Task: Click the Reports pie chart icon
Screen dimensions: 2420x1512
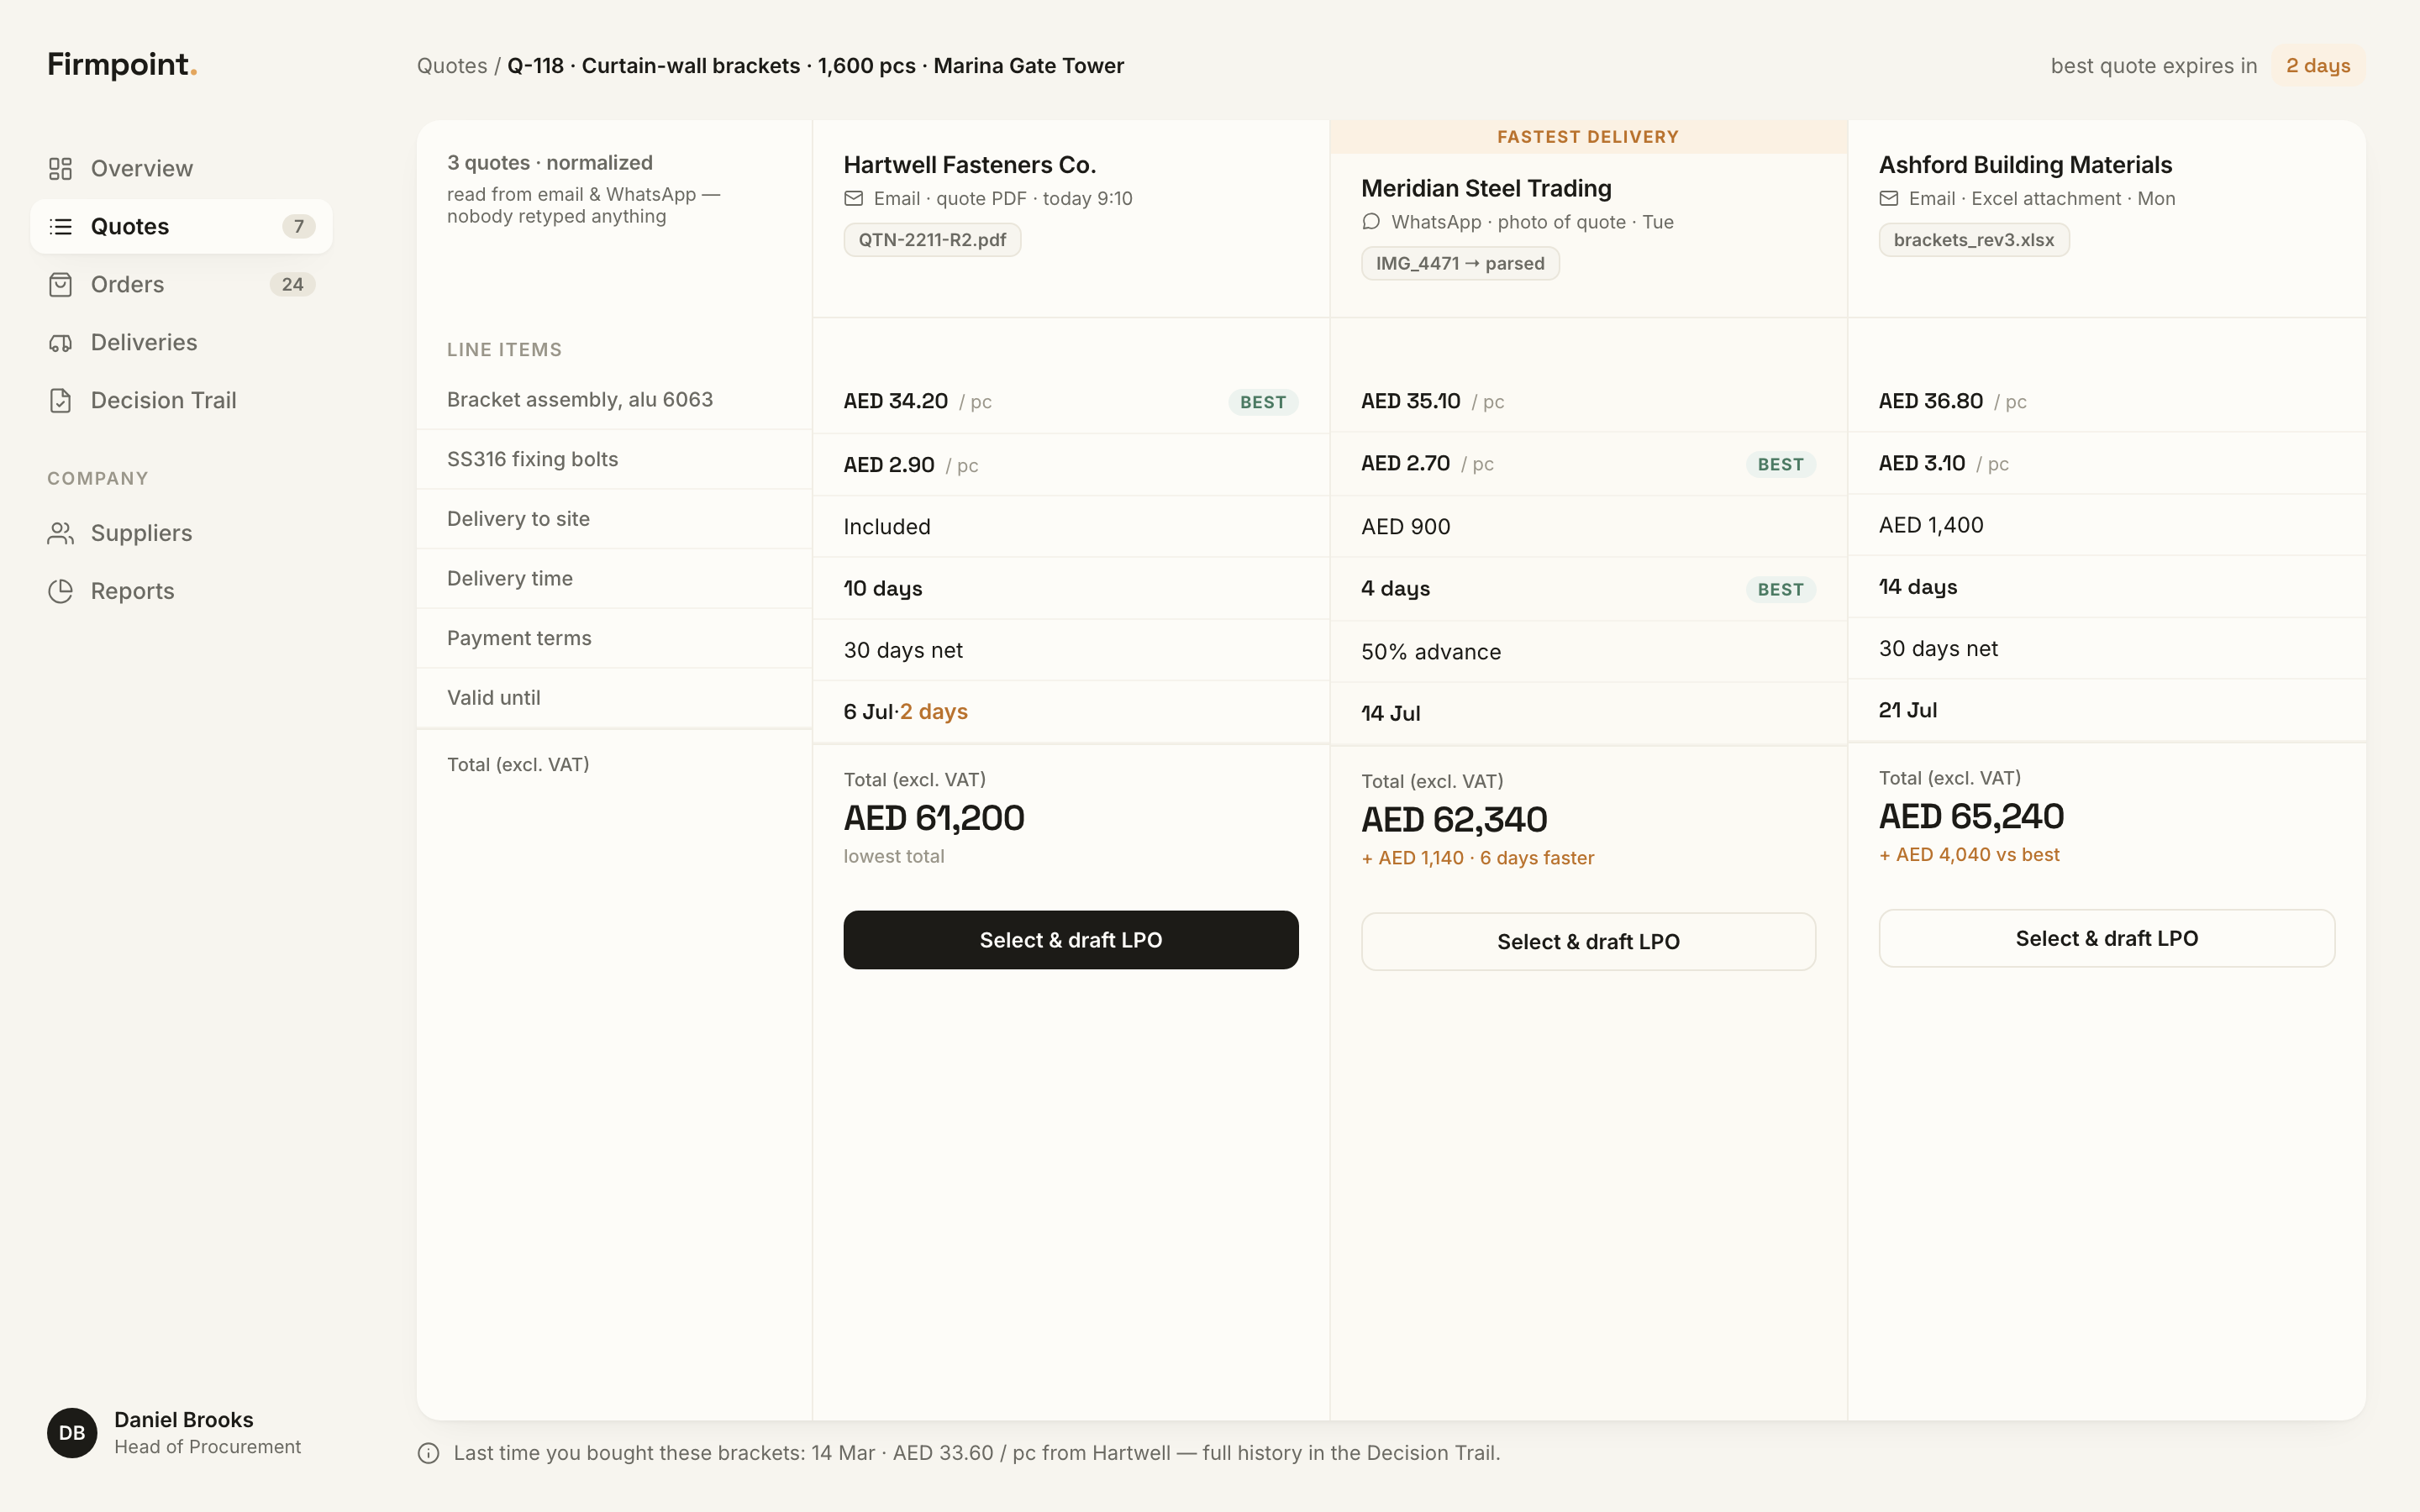Action: pyautogui.click(x=60, y=591)
